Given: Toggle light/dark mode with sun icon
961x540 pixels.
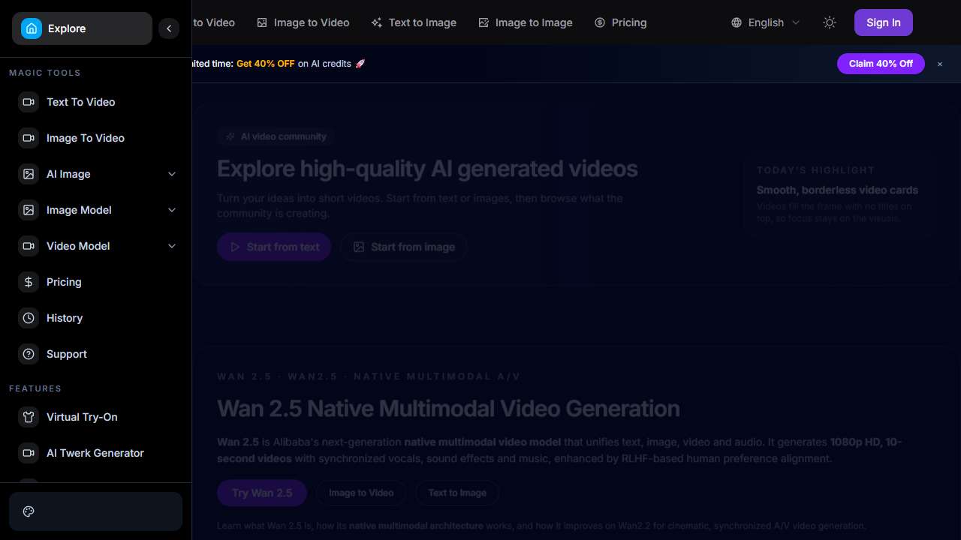Looking at the screenshot, I should click(830, 22).
